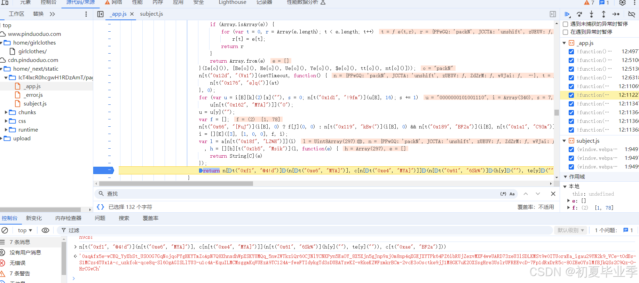This screenshot has height=283, width=639.
Task: Enable pause on uncaught exceptions checkbox
Action: [x=566, y=24]
